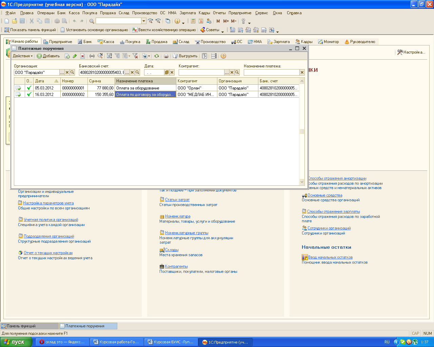This screenshot has height=347, width=434.
Task: Open the main toolbar search box dropdown arrow
Action: tap(144, 21)
